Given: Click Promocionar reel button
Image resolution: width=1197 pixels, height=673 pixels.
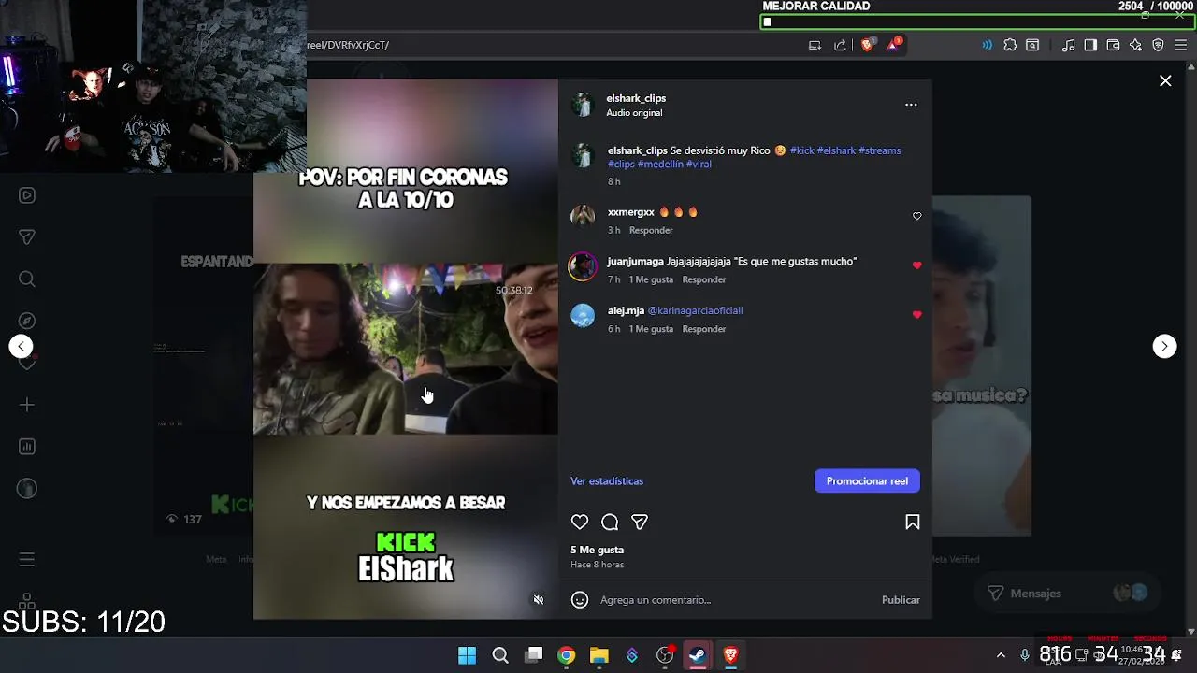Looking at the screenshot, I should pos(867,480).
